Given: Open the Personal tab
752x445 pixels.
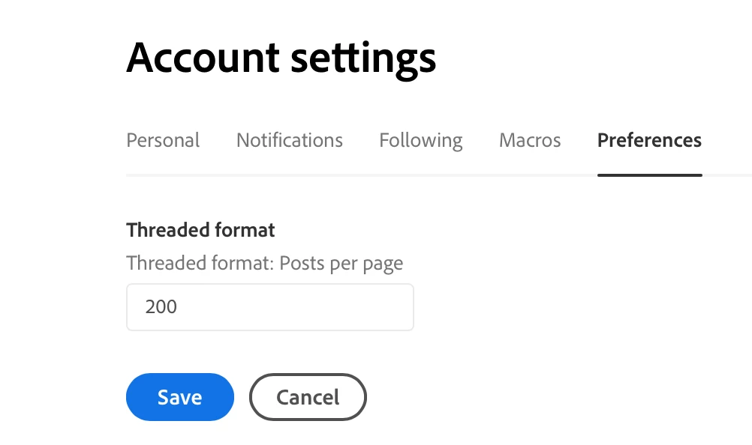Looking at the screenshot, I should [163, 140].
